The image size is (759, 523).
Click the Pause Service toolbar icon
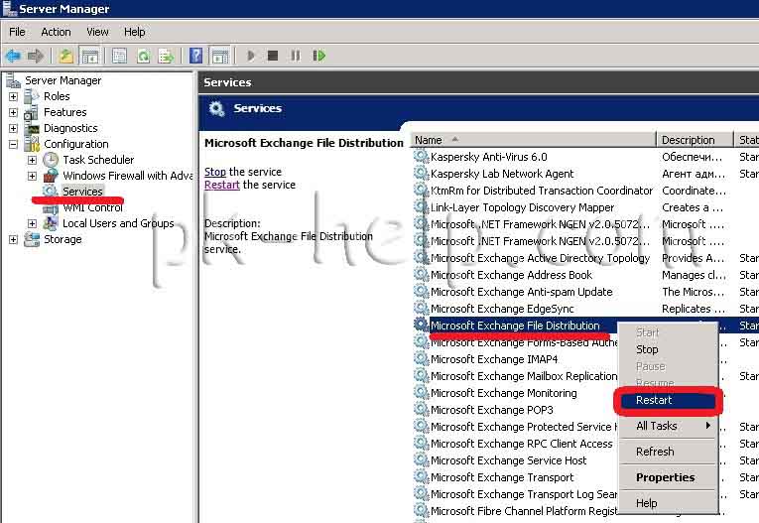click(x=296, y=56)
